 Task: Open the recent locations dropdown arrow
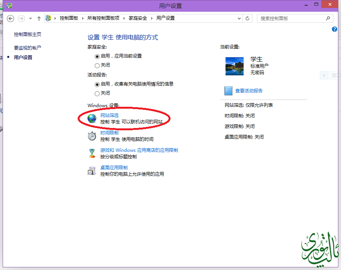(x=30, y=19)
